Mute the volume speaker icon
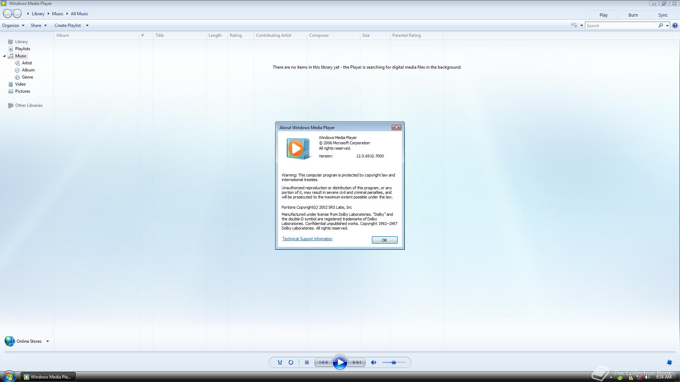 click(373, 362)
